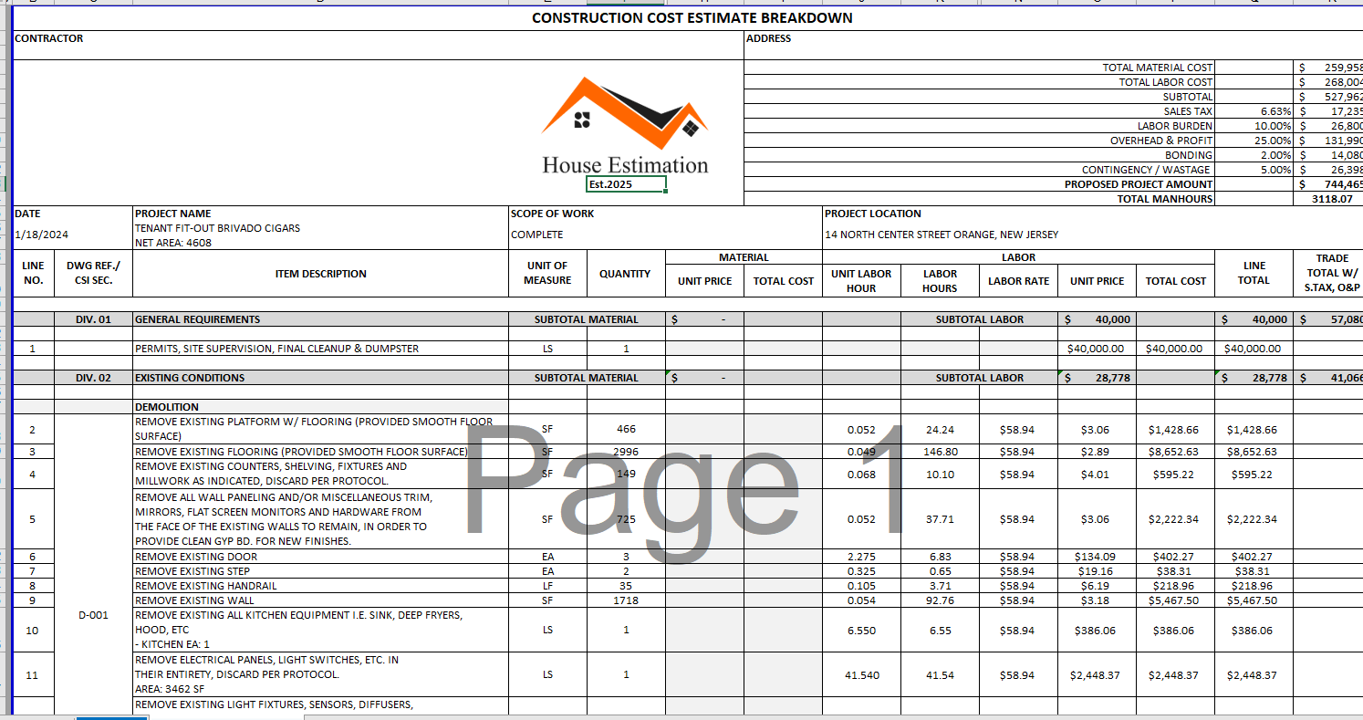Select quantity 2996 for Remove Existing Flooring

coord(626,452)
